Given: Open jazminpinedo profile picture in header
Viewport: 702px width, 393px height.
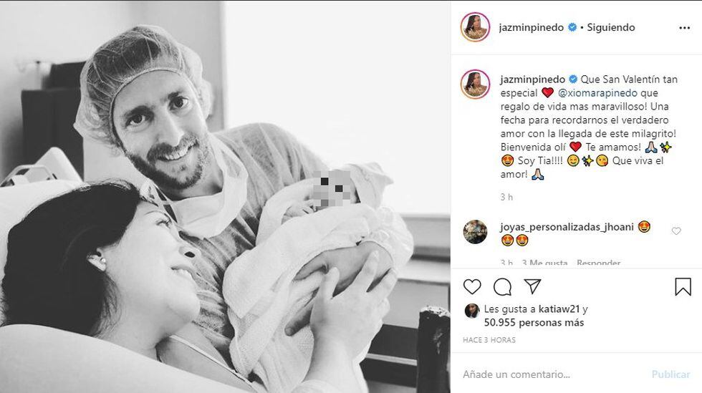Looking at the screenshot, I should pyautogui.click(x=475, y=27).
